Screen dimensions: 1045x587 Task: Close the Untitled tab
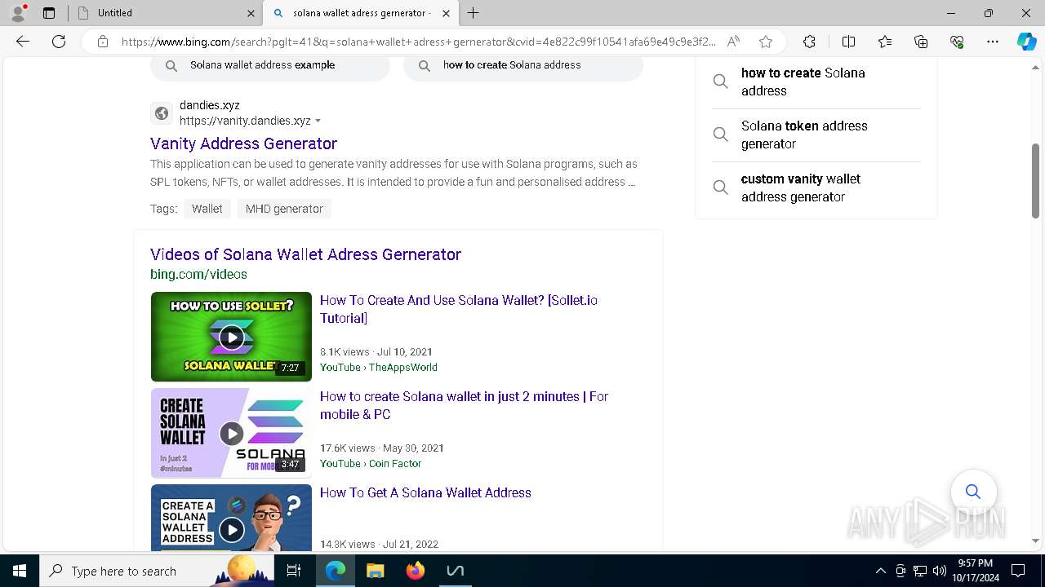[251, 13]
